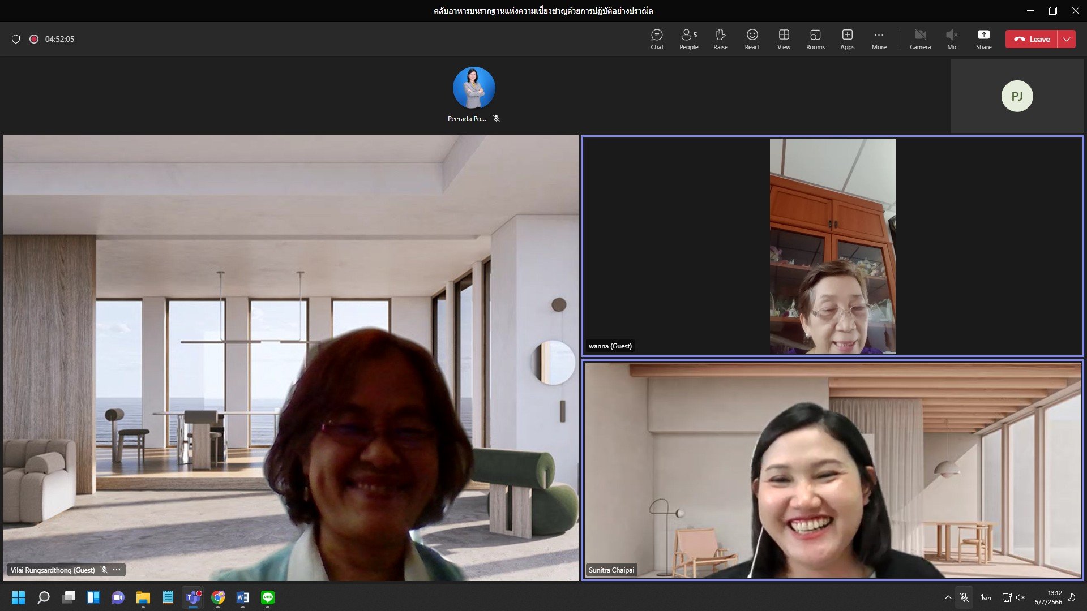Open the Apps add menu
The width and height of the screenshot is (1087, 611).
[x=847, y=39]
